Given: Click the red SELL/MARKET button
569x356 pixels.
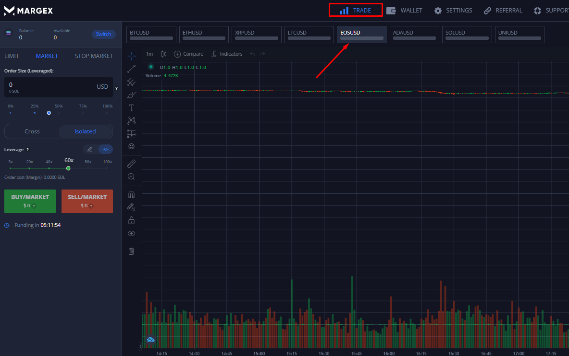Looking at the screenshot, I should click(87, 202).
